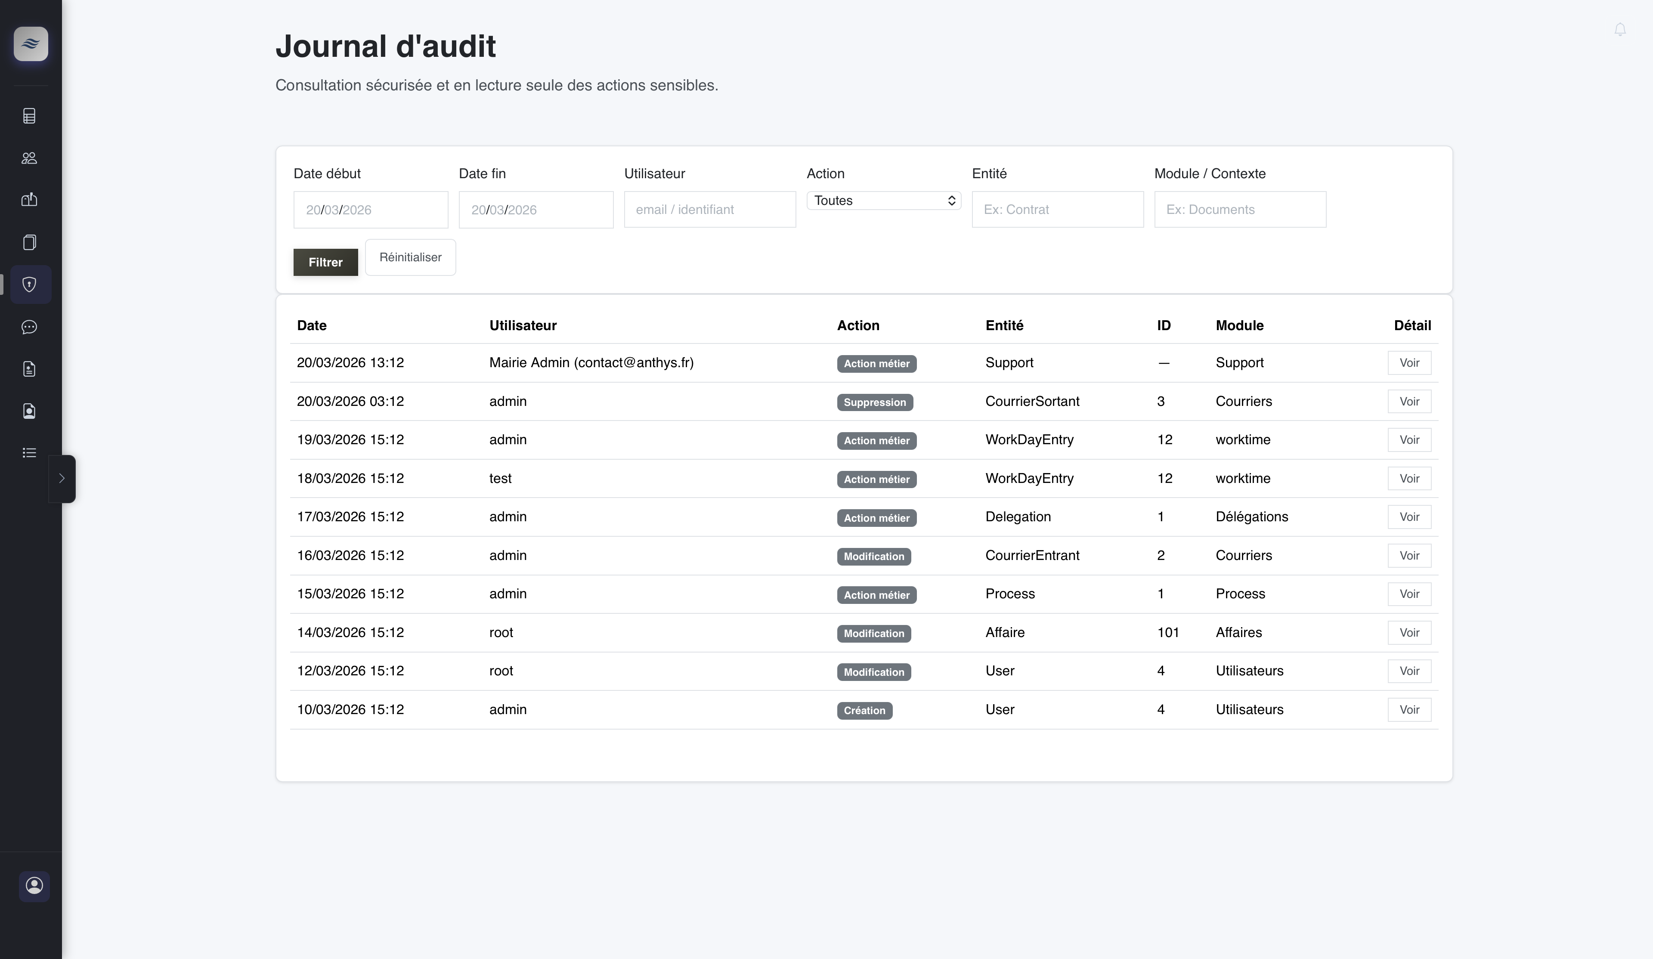The image size is (1653, 959).
Task: Select the shield audit icon in sidebar
Action: point(30,284)
